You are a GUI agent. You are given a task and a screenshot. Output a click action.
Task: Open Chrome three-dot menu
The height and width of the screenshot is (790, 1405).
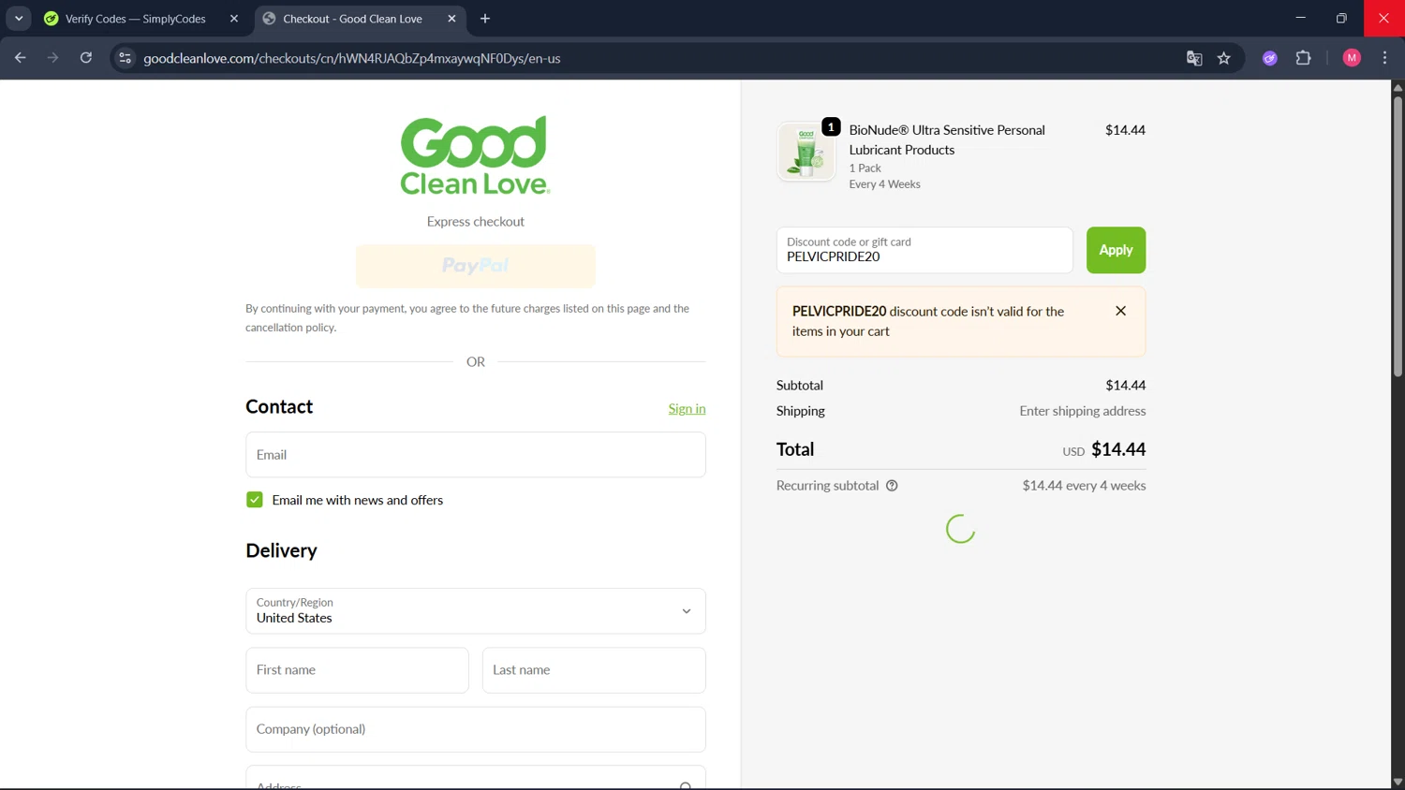(1384, 58)
